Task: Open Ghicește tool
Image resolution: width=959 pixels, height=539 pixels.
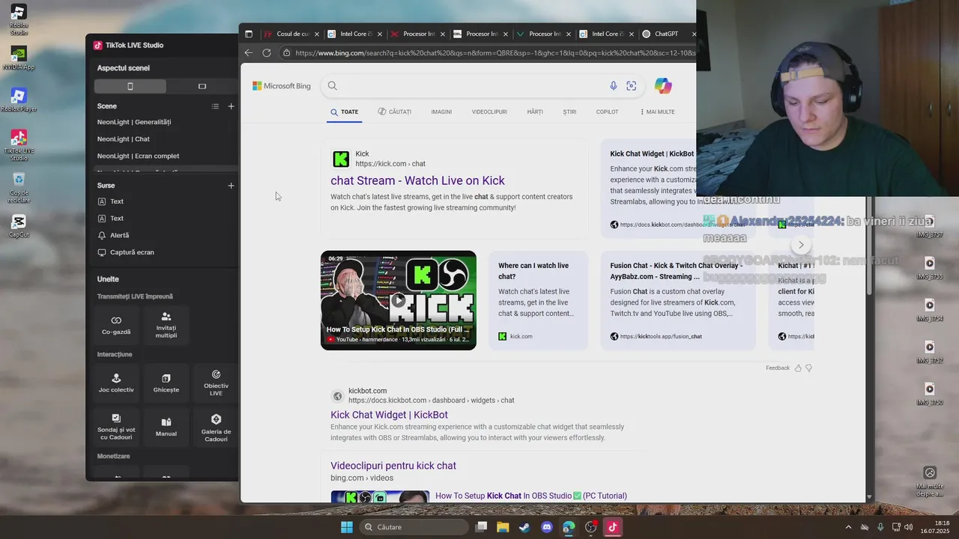Action: coord(166,383)
